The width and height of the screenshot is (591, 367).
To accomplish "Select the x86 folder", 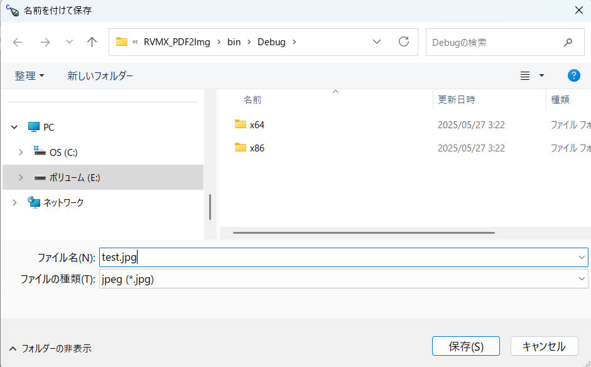I will [257, 148].
